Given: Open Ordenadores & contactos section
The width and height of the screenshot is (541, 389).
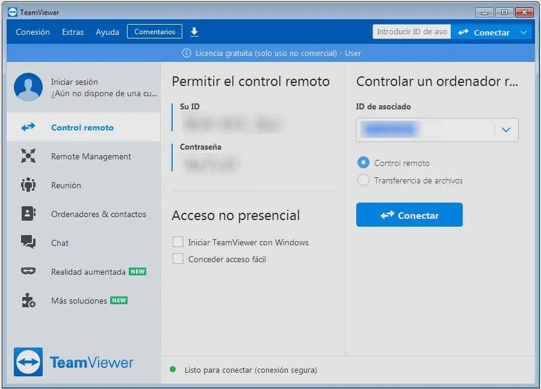Looking at the screenshot, I should [x=84, y=214].
